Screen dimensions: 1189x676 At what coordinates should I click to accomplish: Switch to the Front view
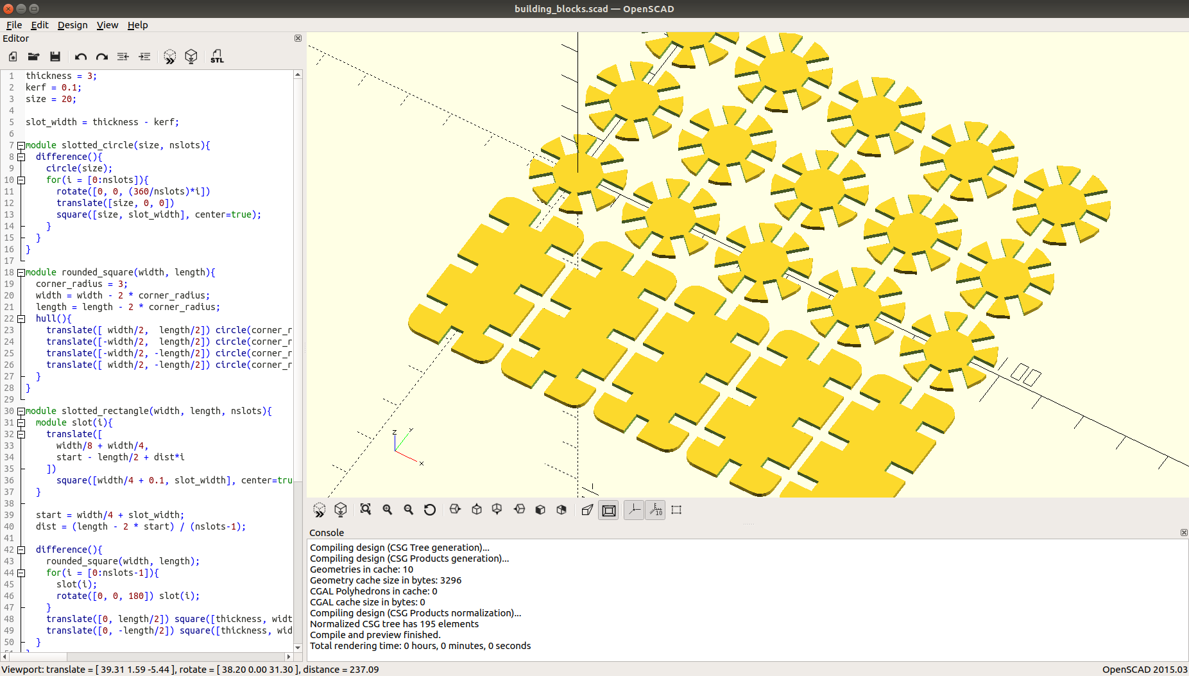pyautogui.click(x=540, y=510)
